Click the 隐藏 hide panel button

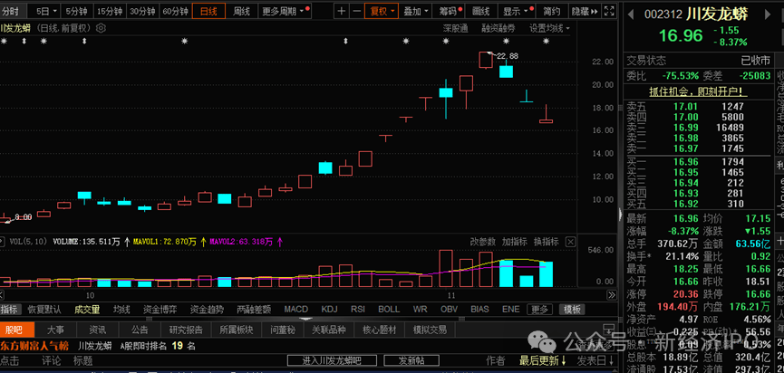coord(580,12)
